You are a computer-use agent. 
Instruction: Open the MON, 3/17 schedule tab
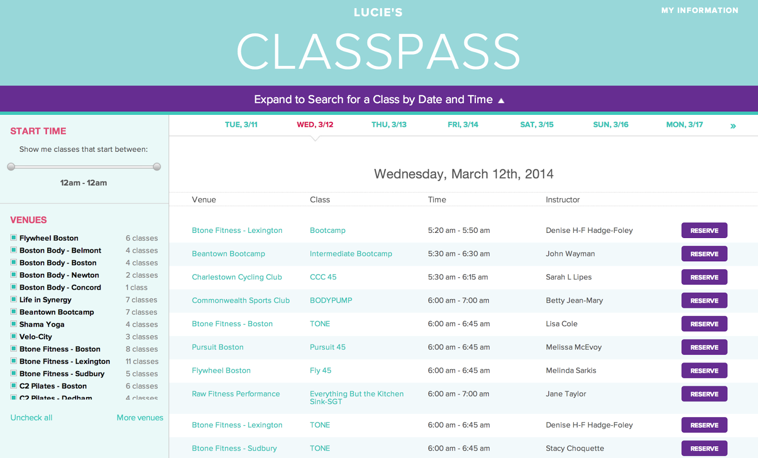(685, 125)
